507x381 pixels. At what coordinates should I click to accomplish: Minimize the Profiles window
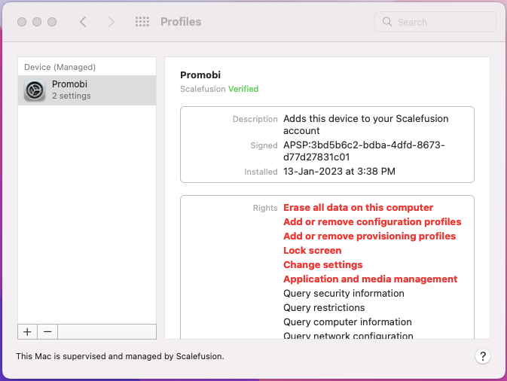(37, 22)
